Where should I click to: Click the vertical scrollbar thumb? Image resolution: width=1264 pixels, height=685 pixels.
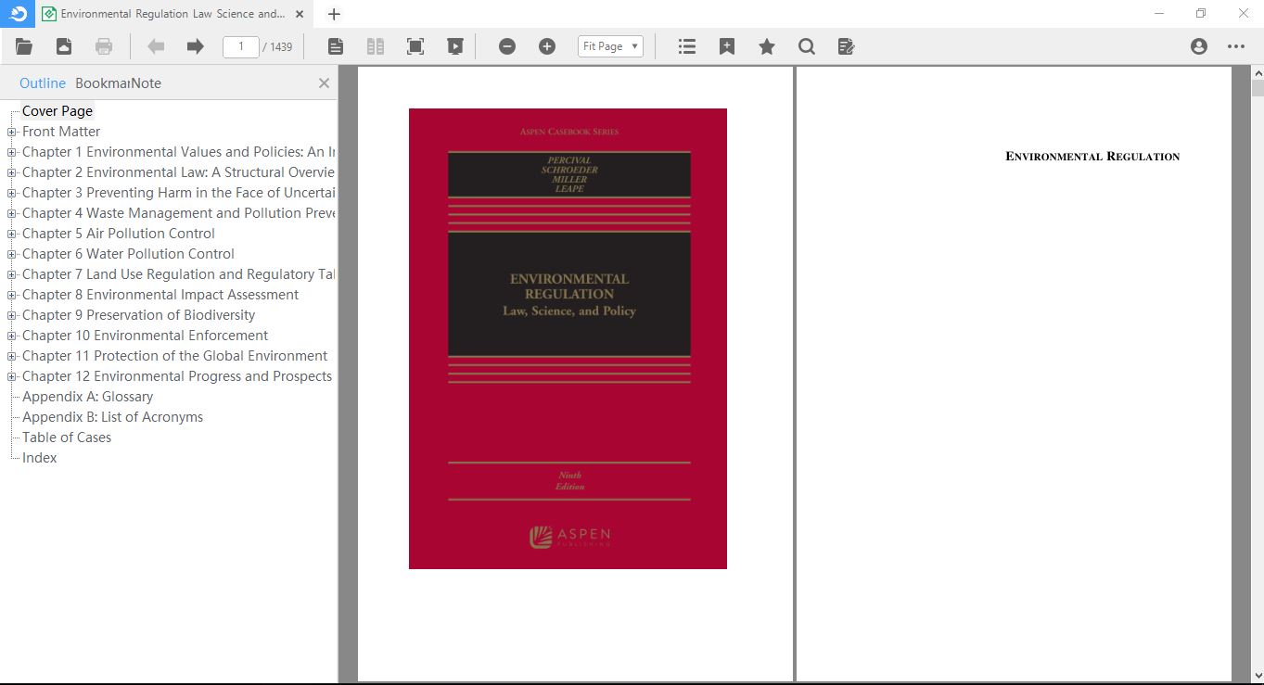click(x=1258, y=88)
